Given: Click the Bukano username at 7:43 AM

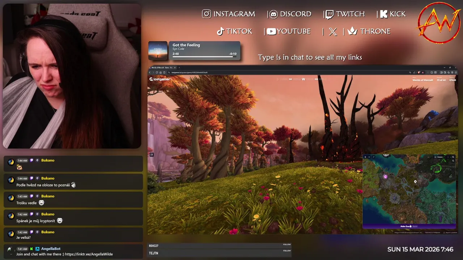Looking at the screenshot, I should tap(48, 196).
